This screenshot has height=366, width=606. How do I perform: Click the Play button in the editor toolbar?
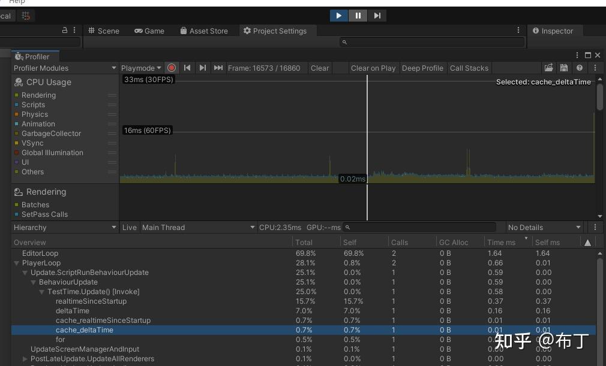(339, 16)
